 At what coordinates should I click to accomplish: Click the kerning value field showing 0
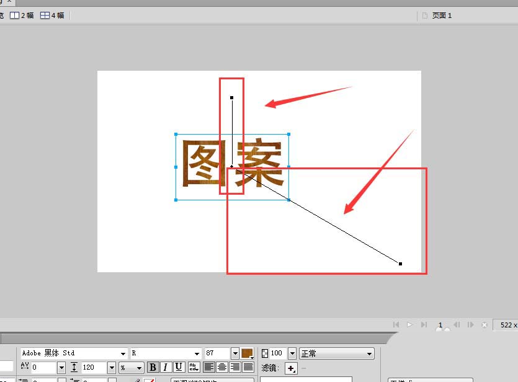click(x=44, y=367)
